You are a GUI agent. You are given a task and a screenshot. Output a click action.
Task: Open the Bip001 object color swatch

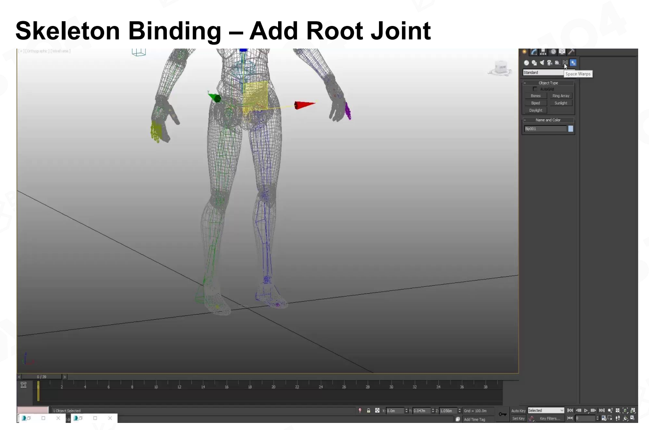click(x=571, y=129)
